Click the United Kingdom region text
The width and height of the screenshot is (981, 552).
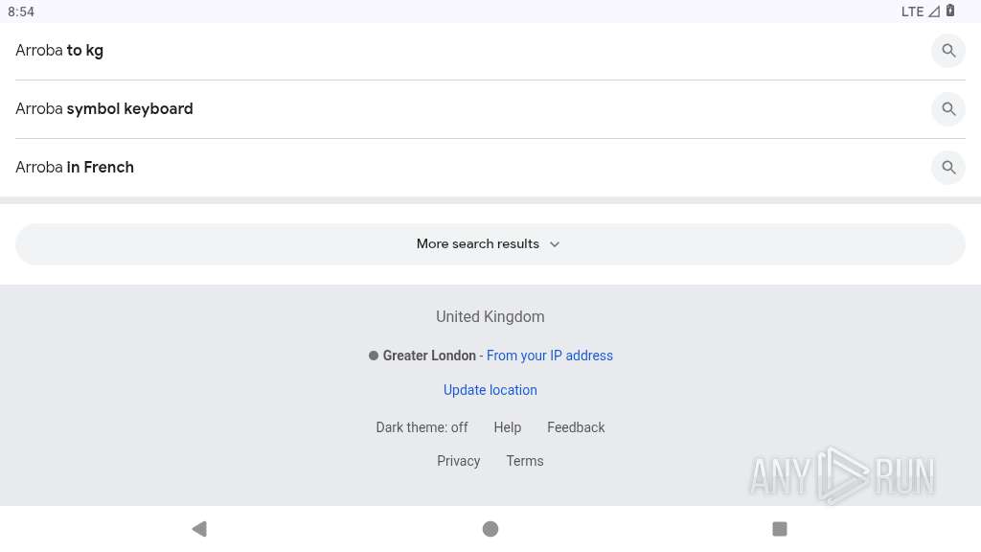point(490,316)
